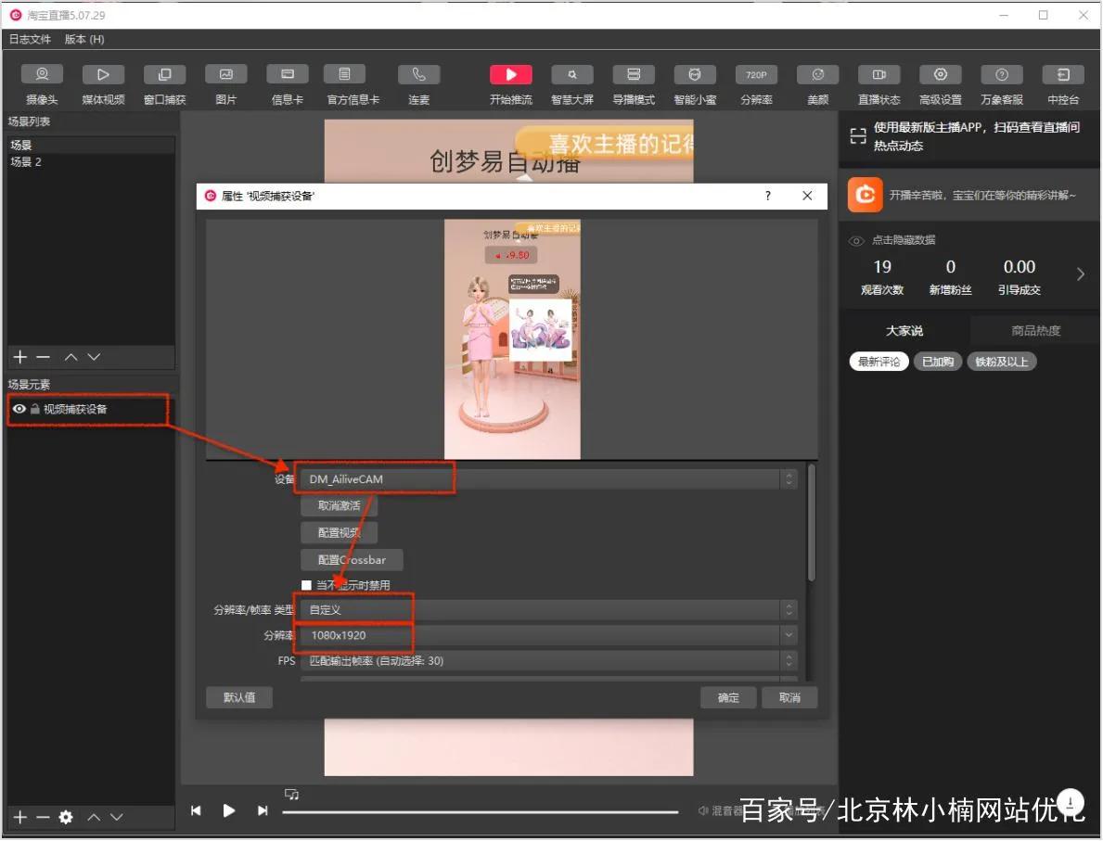
Task: Open the 媒体视频 media video tool
Action: click(x=102, y=83)
